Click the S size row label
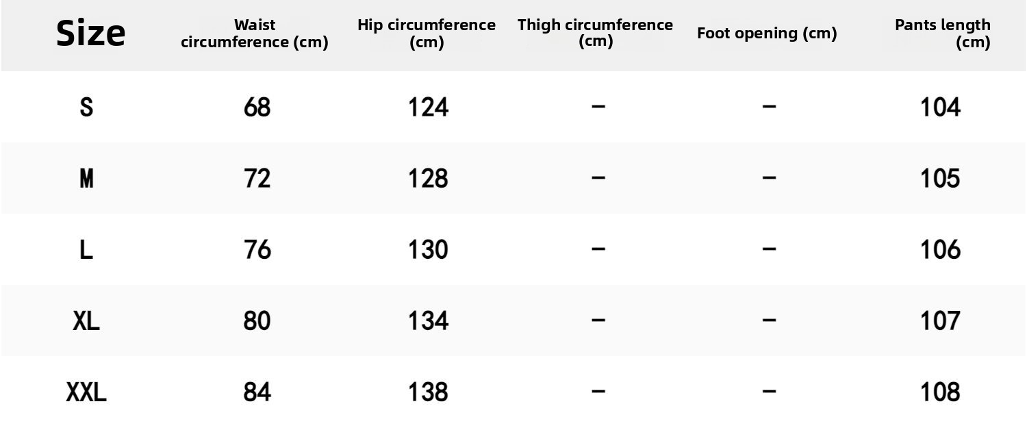 click(86, 107)
